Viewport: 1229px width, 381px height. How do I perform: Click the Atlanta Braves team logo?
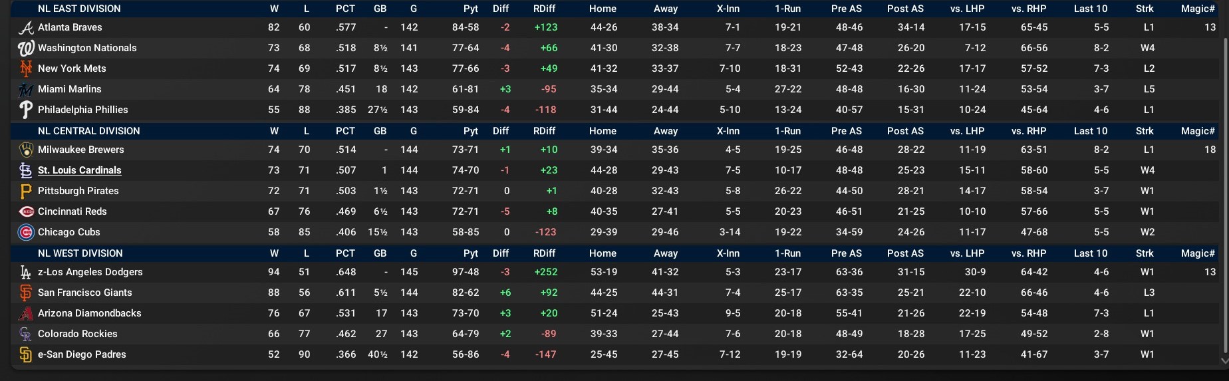26,28
